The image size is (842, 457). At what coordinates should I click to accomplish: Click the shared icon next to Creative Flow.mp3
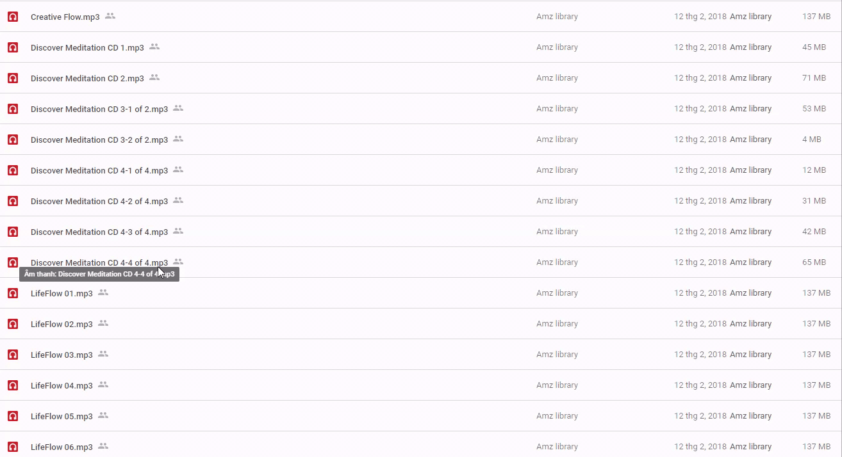pos(110,16)
